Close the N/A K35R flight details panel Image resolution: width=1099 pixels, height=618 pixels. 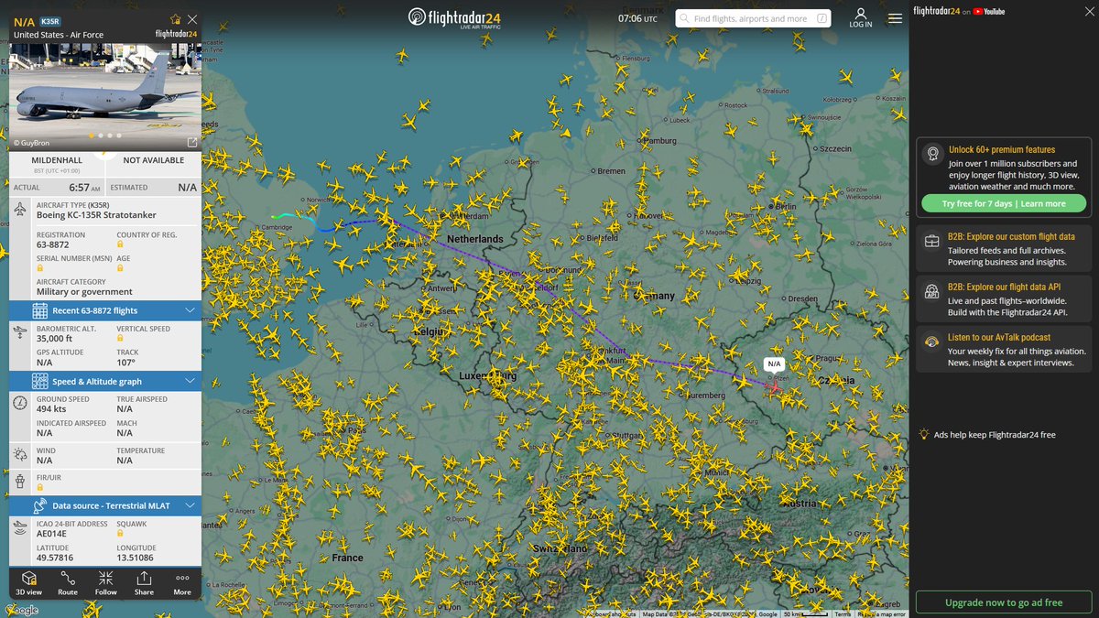coord(191,19)
